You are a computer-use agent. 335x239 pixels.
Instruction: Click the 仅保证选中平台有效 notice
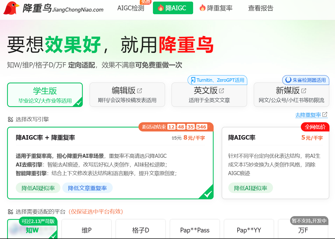[96, 212]
